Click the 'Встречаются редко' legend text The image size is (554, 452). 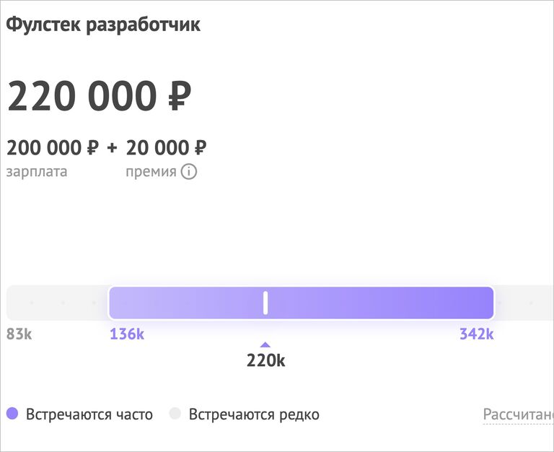(x=254, y=414)
